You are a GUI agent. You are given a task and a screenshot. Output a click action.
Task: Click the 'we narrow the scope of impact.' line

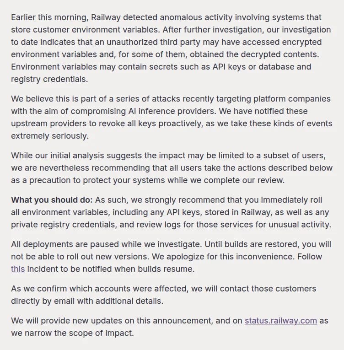72,333
